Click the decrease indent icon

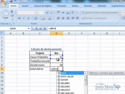coord(73,18)
